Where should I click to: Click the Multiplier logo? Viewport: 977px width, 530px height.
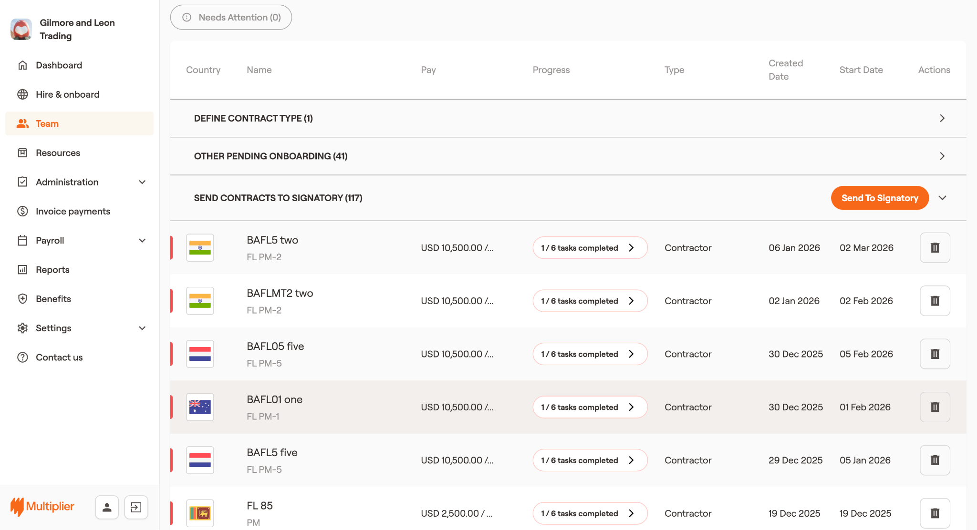[42, 506]
